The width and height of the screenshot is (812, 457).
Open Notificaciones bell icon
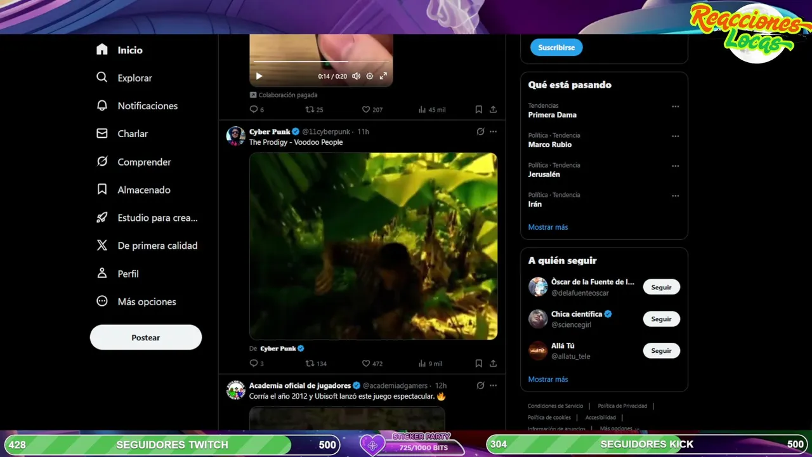[101, 105]
